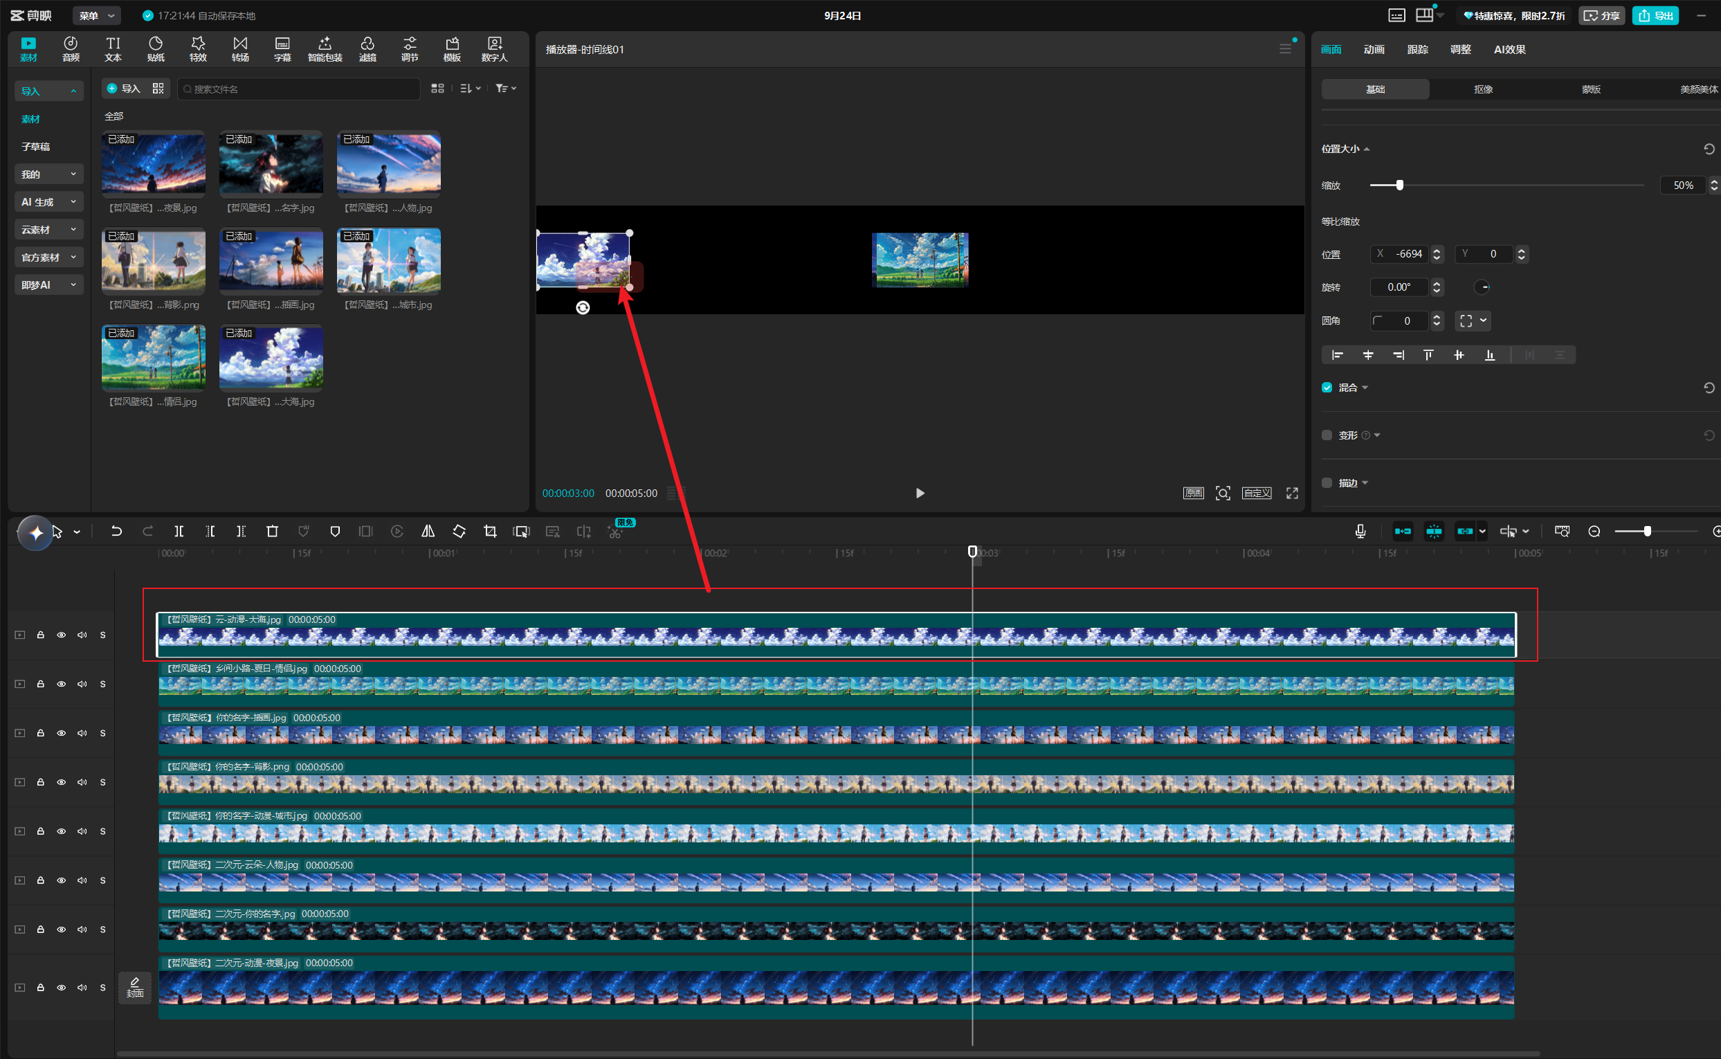The height and width of the screenshot is (1059, 1721).
Task: Click the 搜索文件名 search field
Action: click(x=299, y=89)
